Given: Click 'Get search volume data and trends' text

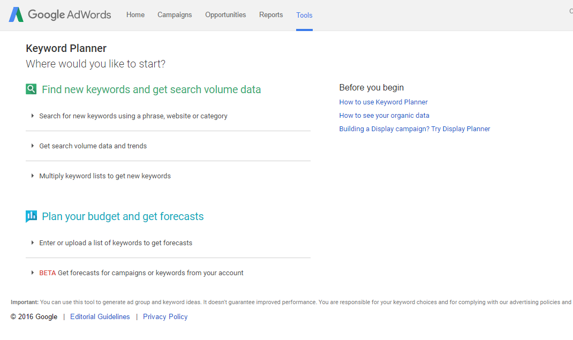Looking at the screenshot, I should tap(93, 146).
